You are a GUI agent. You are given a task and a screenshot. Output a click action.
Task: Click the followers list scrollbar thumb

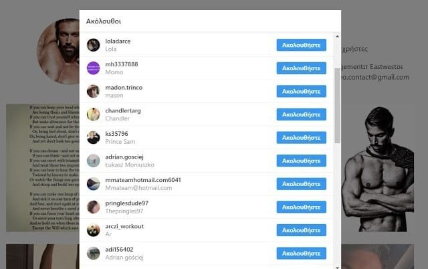click(337, 106)
